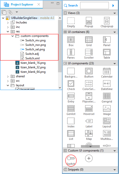The height and width of the screenshot is (174, 119).
Task: Select the Gengrid component
Action: tap(107, 98)
